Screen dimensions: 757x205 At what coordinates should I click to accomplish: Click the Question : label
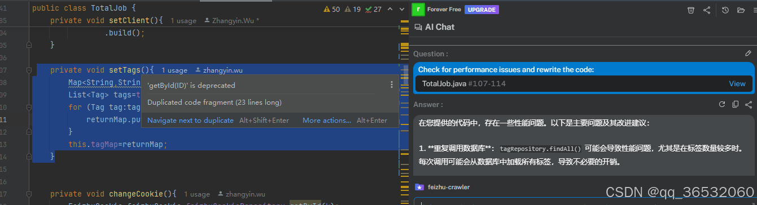pyautogui.click(x=431, y=54)
